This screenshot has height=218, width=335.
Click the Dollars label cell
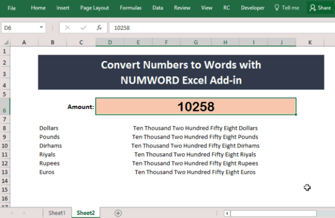[49, 128]
